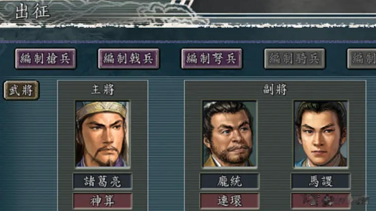This screenshot has width=376, height=211.
Task: Select the 神算 skill label
Action: (x=103, y=201)
